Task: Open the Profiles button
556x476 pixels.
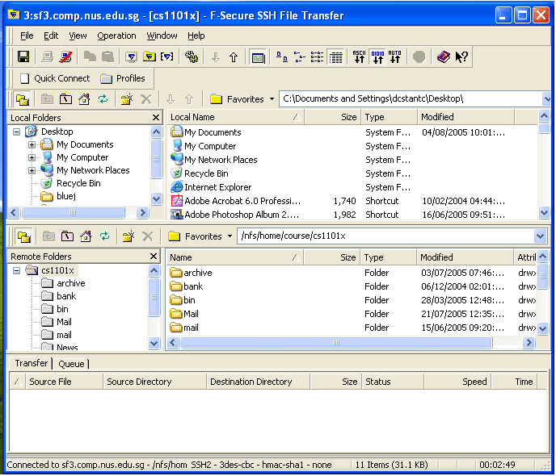Action: click(123, 78)
